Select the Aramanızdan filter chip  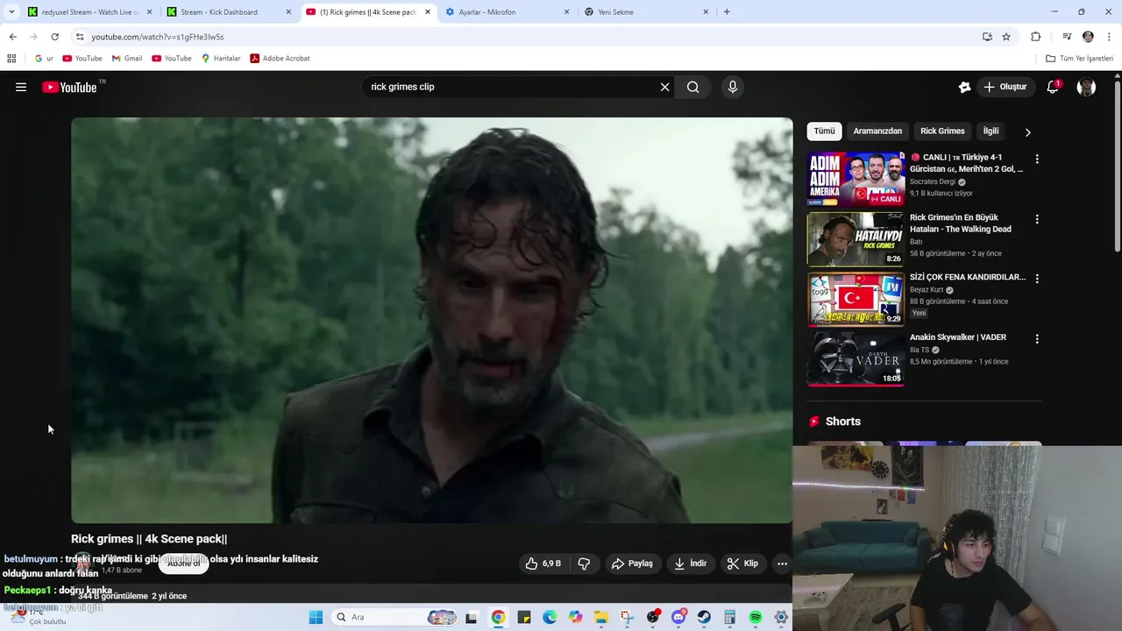click(877, 131)
